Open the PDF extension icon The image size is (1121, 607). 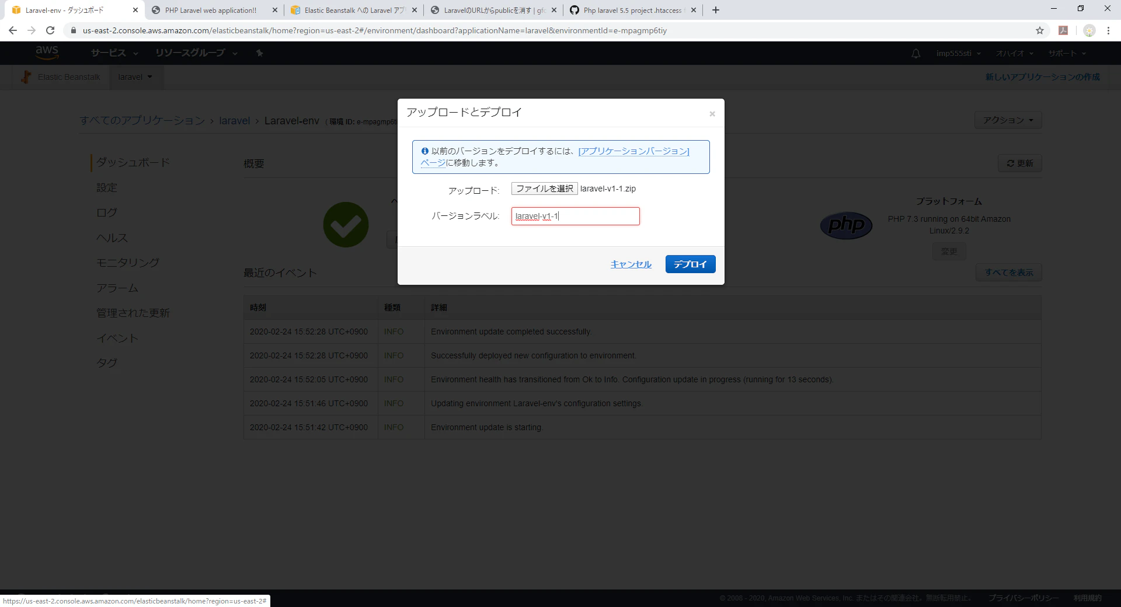pyautogui.click(x=1063, y=30)
